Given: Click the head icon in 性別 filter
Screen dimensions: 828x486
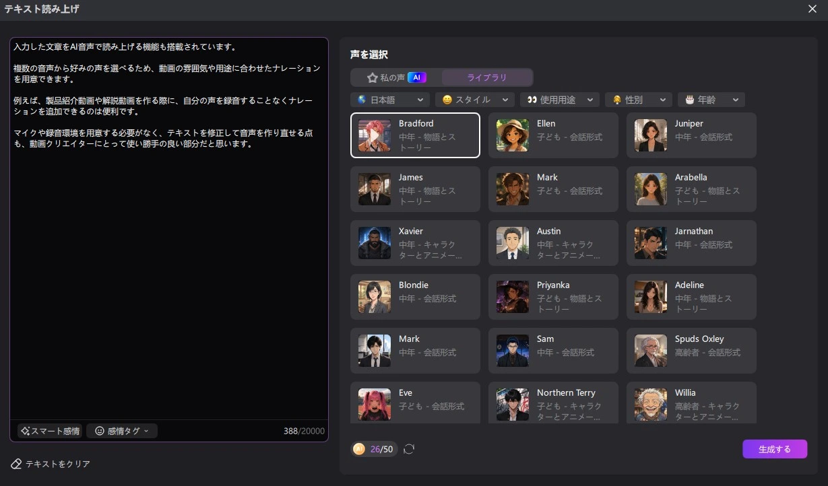Looking at the screenshot, I should coord(616,100).
